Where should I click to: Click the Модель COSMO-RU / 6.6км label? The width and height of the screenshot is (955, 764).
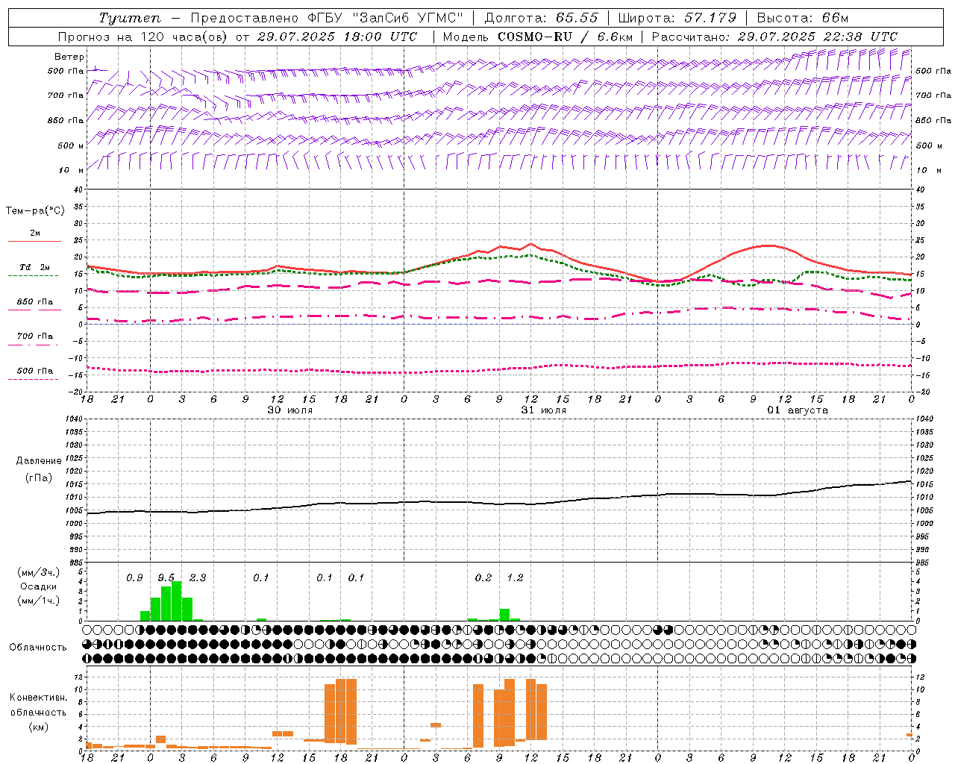(538, 37)
